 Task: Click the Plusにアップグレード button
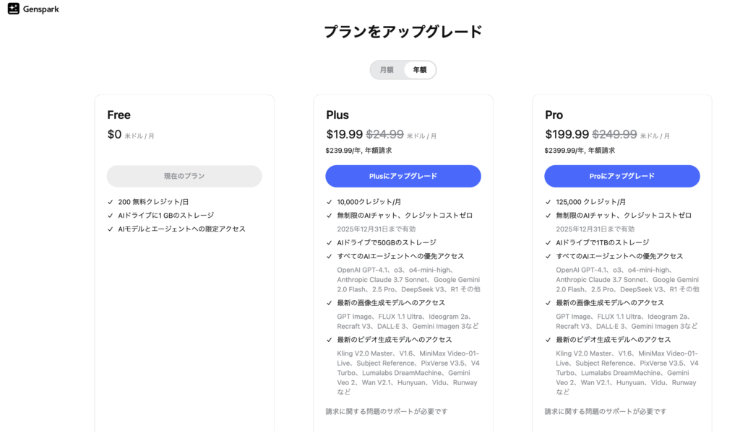pyautogui.click(x=403, y=176)
